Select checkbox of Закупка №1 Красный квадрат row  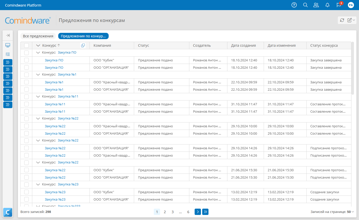point(26,82)
